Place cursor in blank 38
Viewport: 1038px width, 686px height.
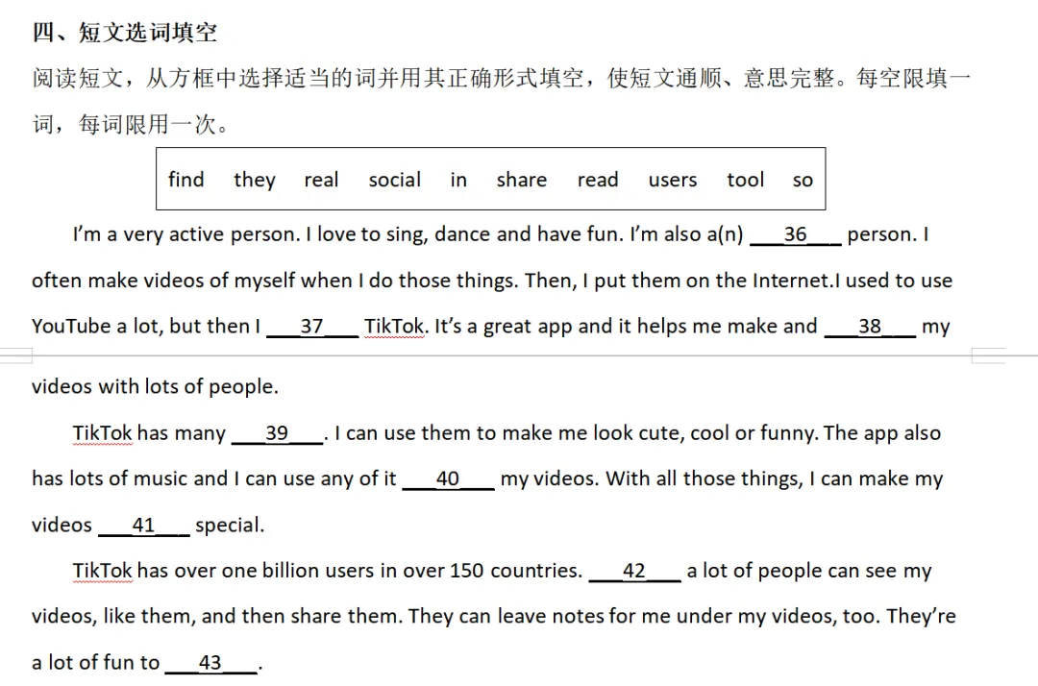pyautogui.click(x=870, y=326)
